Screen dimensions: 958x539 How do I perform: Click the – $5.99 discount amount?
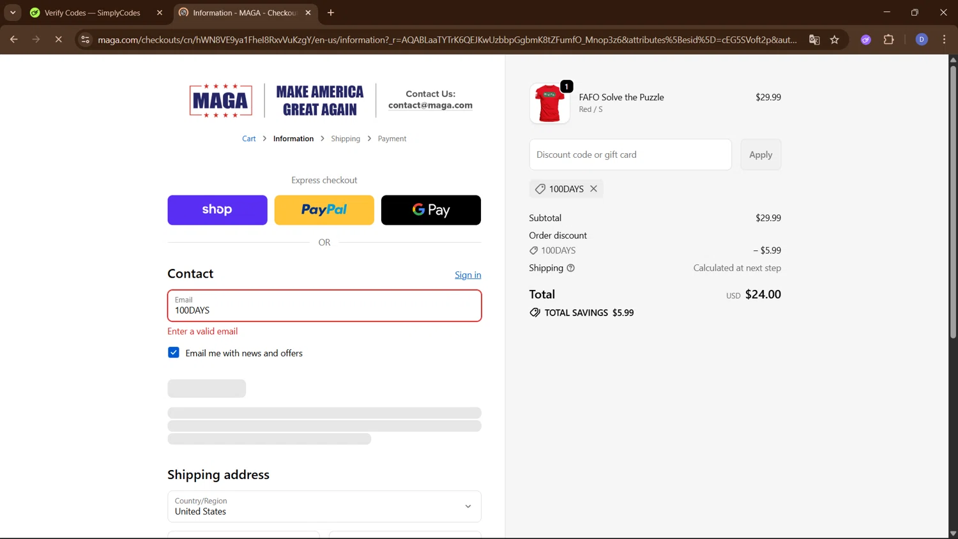pos(767,250)
